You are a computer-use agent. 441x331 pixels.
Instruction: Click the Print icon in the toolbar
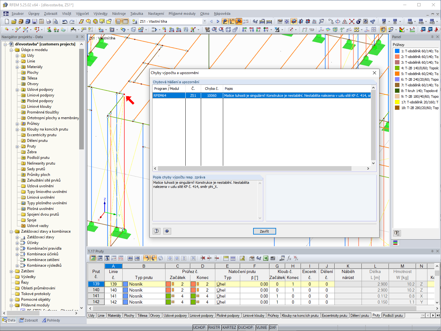49,21
